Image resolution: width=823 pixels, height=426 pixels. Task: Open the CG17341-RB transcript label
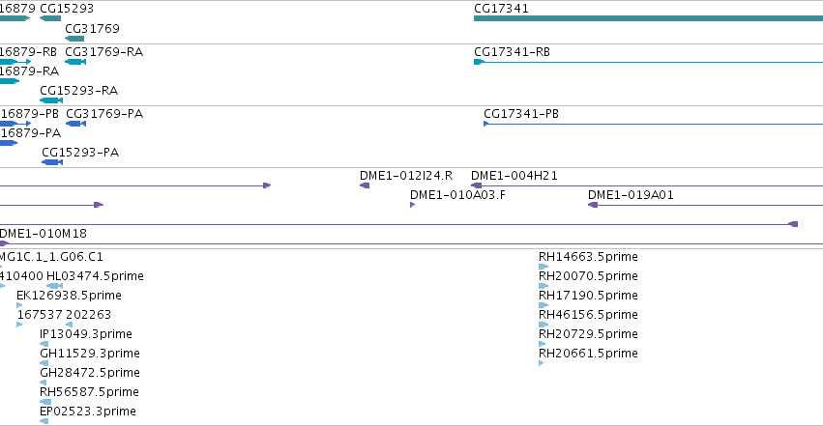[x=512, y=52]
